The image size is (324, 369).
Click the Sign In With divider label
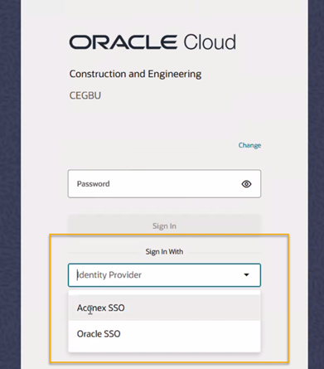tap(164, 252)
